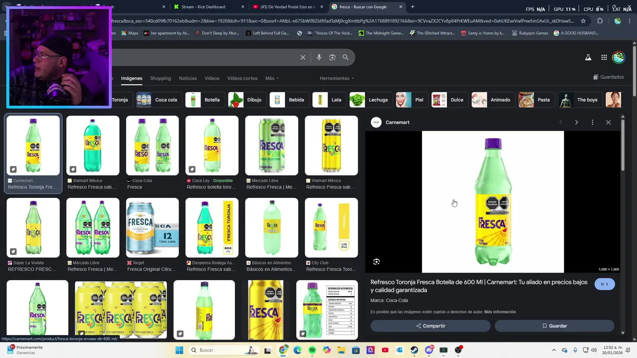Open File Explorer from the taskbar
Viewport: 637px width, 358px height.
[341, 350]
